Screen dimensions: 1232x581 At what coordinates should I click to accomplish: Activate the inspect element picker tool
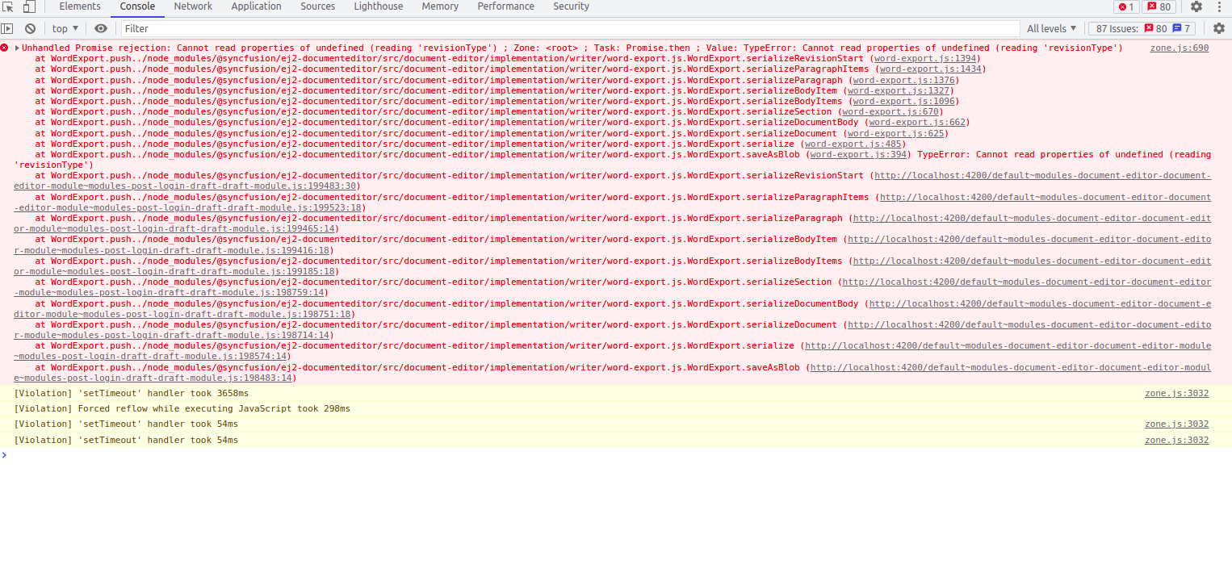8,6
